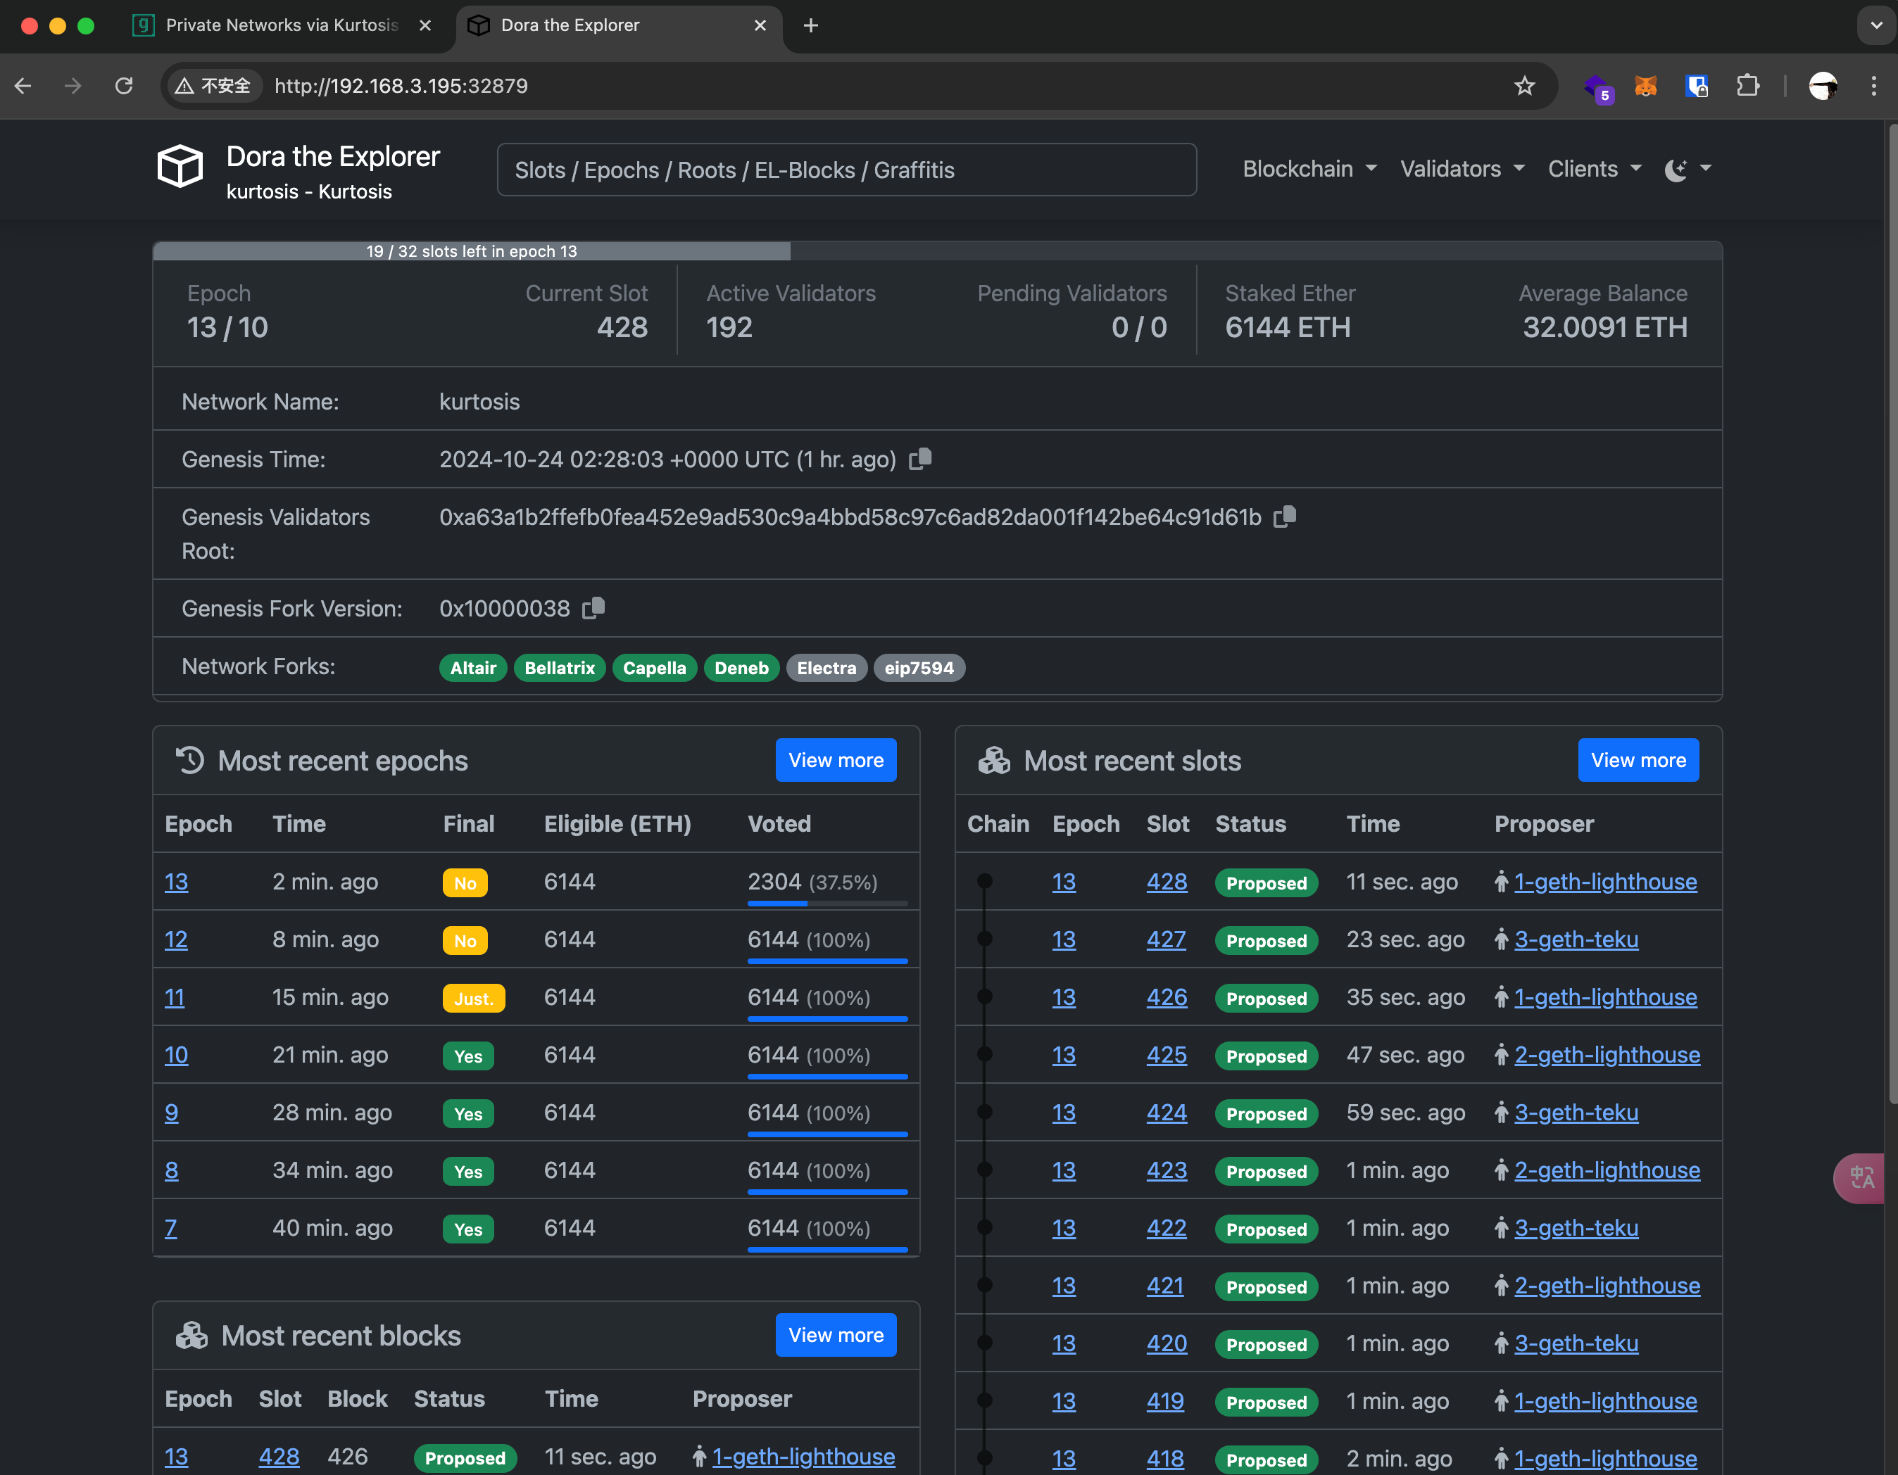Click the Bellatrix fork badge
1898x1475 pixels.
click(560, 668)
